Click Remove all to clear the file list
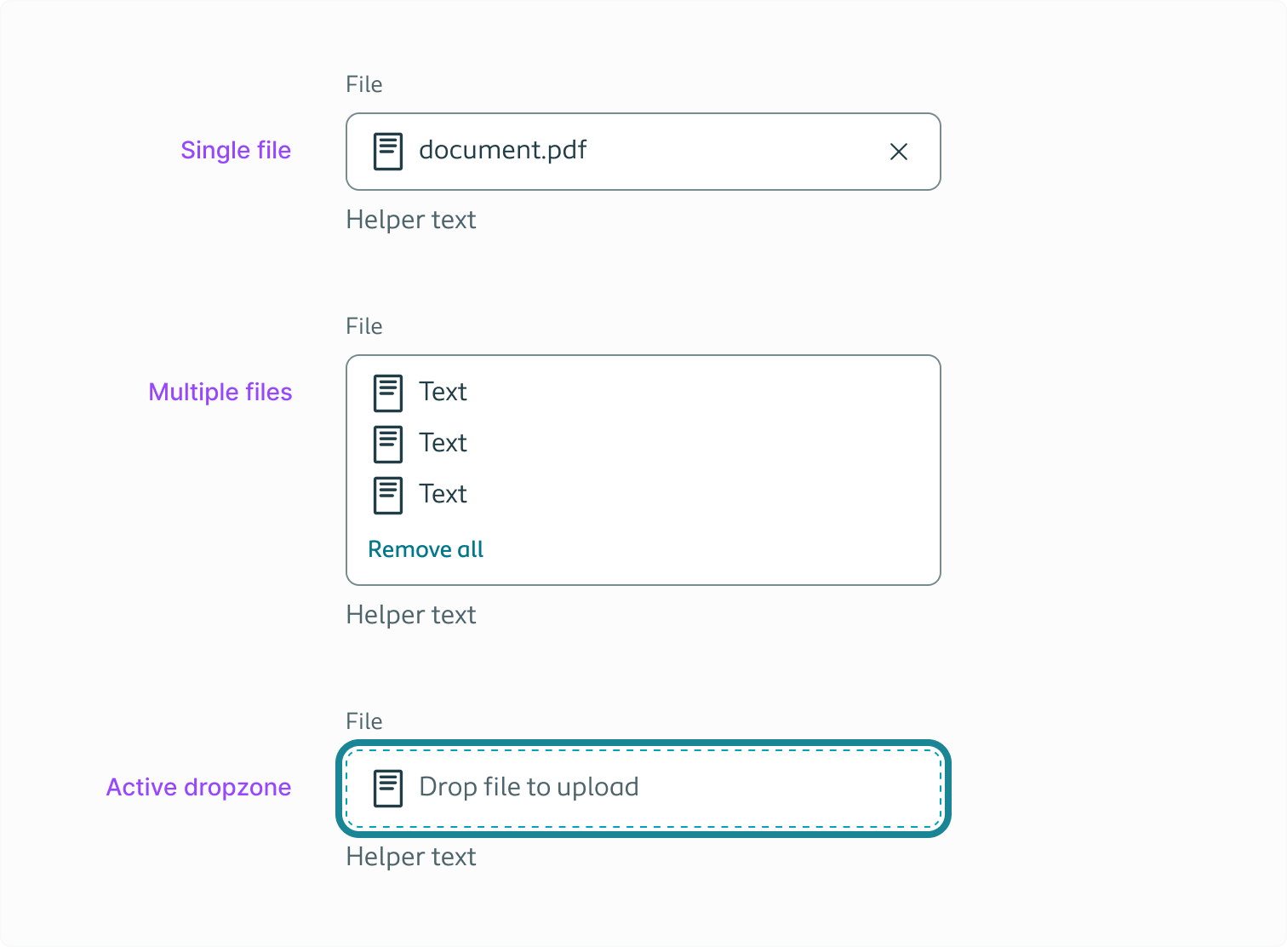This screenshot has height=947, width=1287. click(x=426, y=549)
